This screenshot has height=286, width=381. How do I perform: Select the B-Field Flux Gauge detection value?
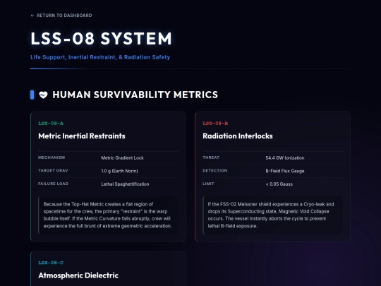285,171
